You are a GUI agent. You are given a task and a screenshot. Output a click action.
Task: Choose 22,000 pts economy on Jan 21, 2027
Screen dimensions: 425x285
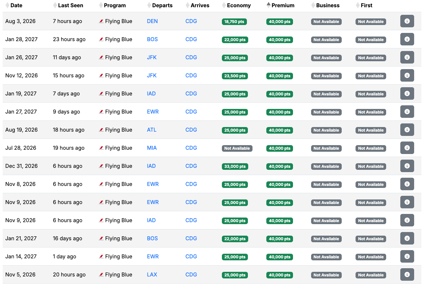[x=235, y=239]
